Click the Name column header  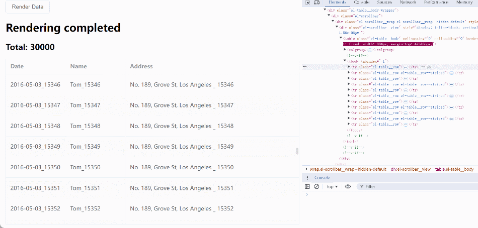click(x=78, y=66)
